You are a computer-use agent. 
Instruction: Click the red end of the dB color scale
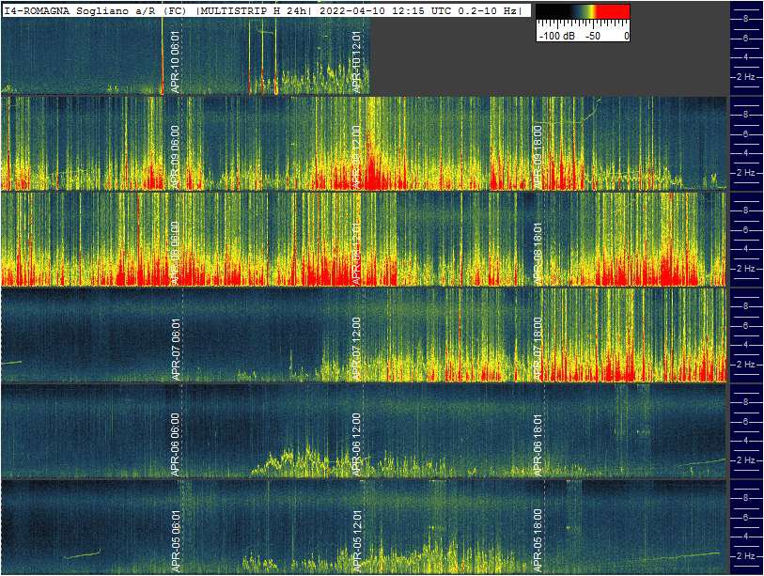pos(616,12)
